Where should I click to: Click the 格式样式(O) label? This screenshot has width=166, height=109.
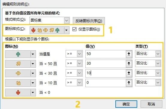coord(16,19)
